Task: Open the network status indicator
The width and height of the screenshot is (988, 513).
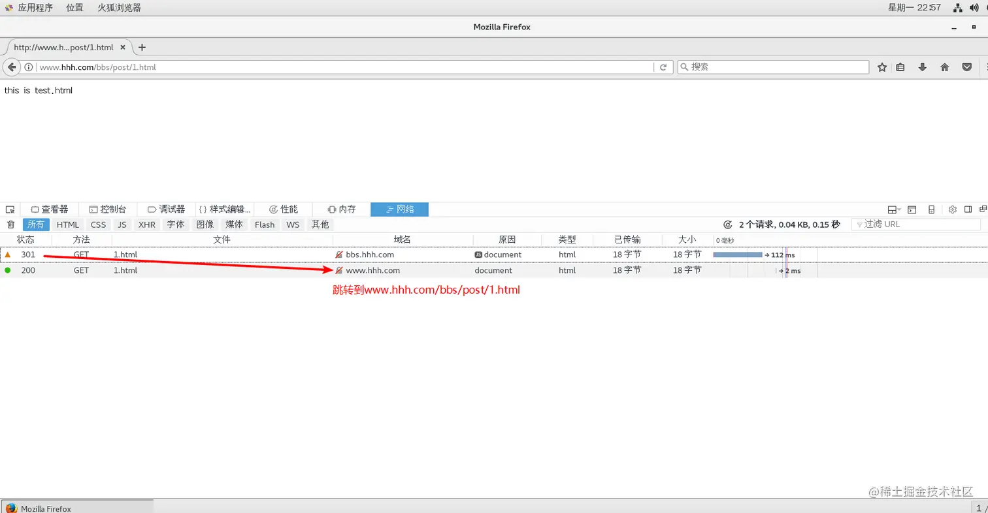Action: point(957,8)
